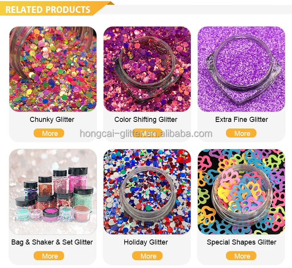
Task: Select the Color Shifting Glitter title text
Action: [146, 120]
